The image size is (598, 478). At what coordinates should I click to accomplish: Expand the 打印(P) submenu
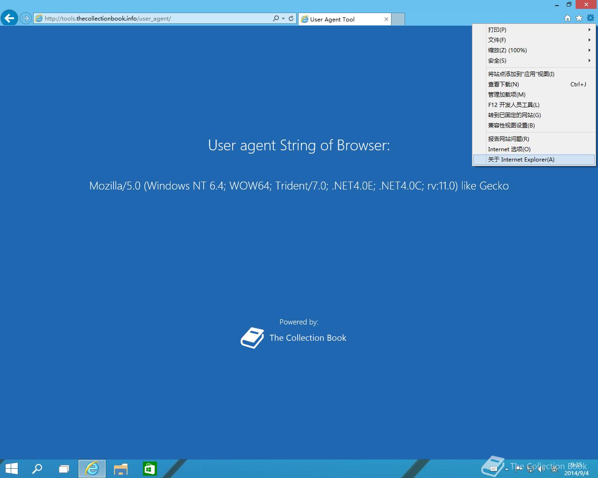point(534,29)
